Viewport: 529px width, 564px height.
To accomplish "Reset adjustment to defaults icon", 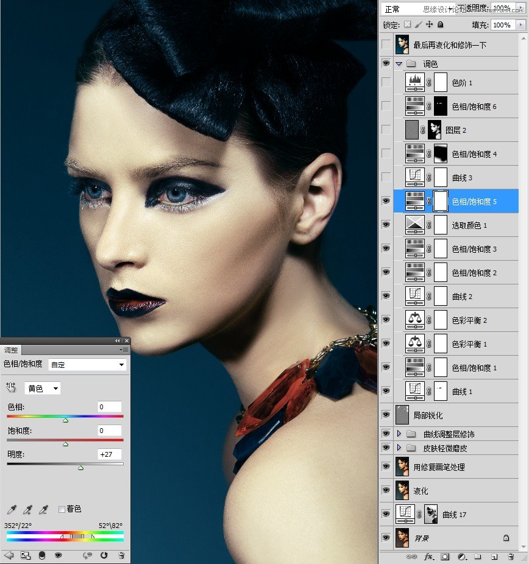I will pos(104,555).
